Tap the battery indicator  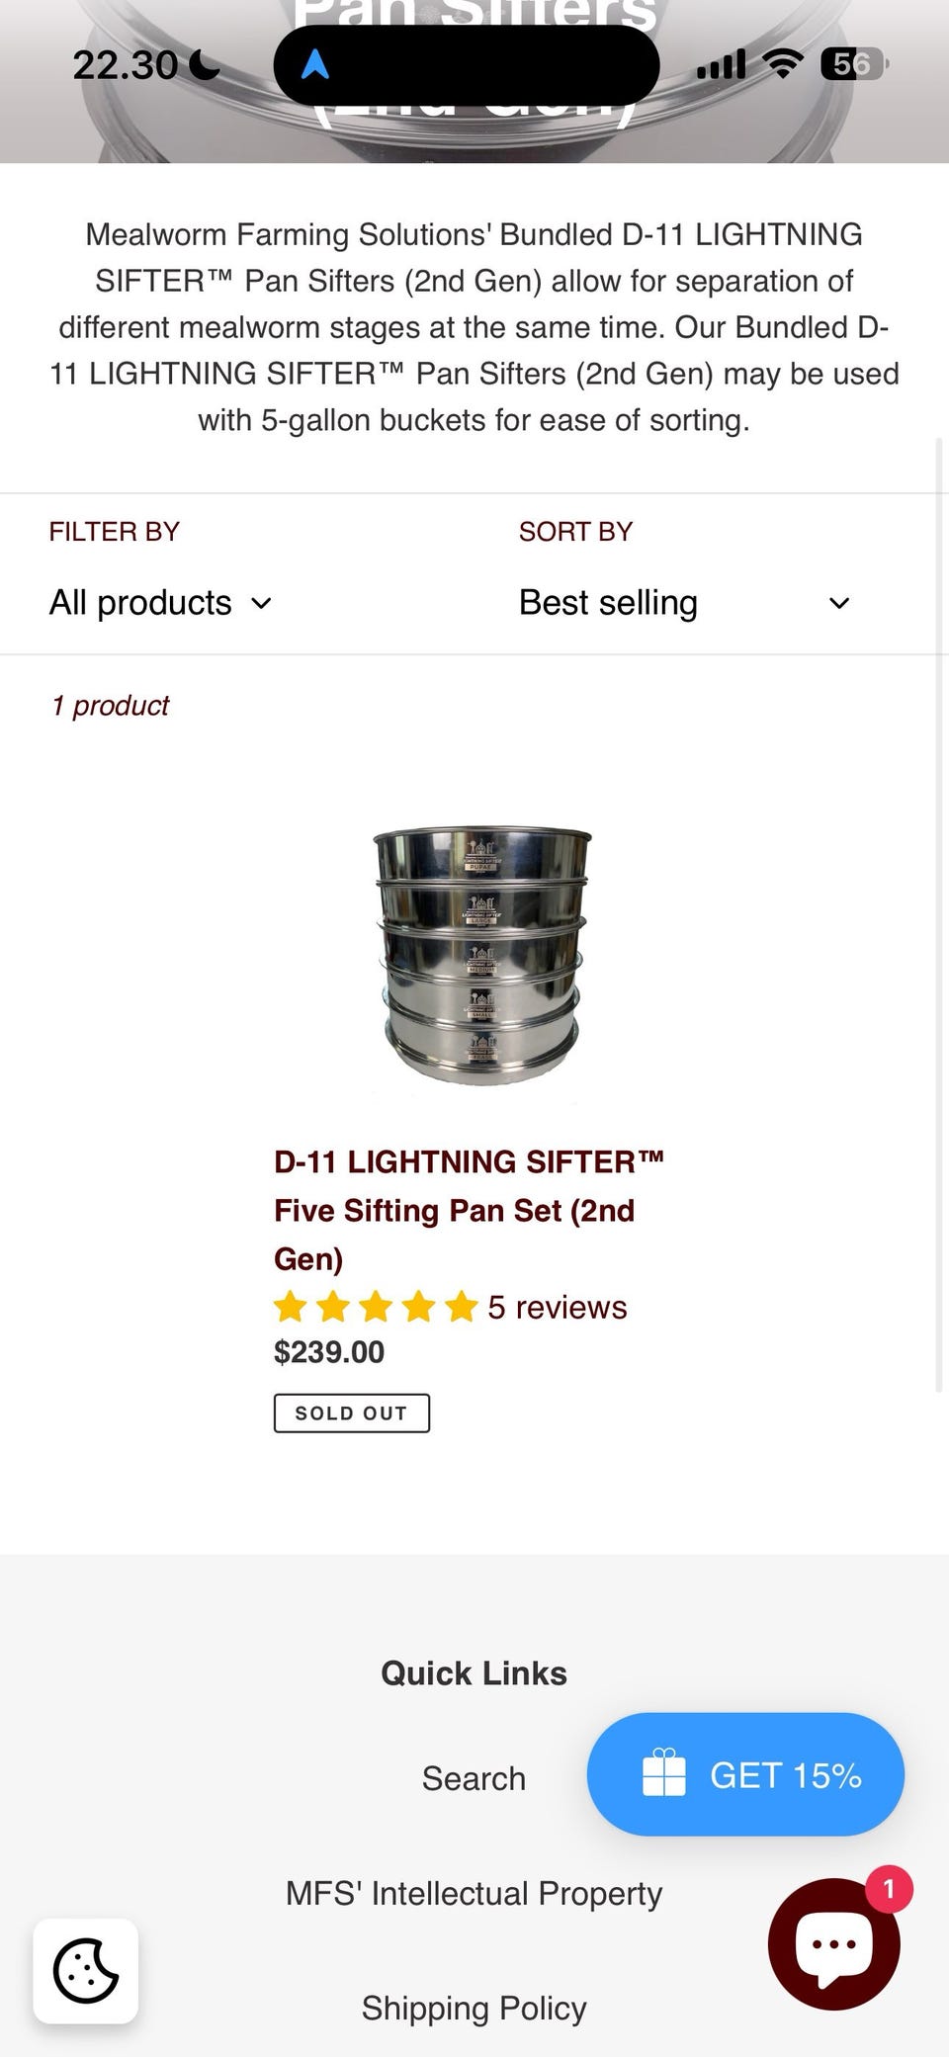click(853, 65)
